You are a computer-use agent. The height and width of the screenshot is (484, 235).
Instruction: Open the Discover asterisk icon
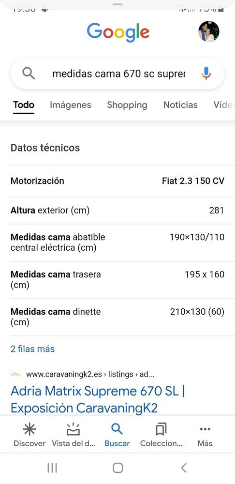29,429
